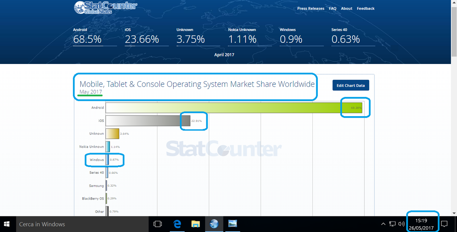
Task: Click the volume speaker tray icon
Action: (x=401, y=224)
